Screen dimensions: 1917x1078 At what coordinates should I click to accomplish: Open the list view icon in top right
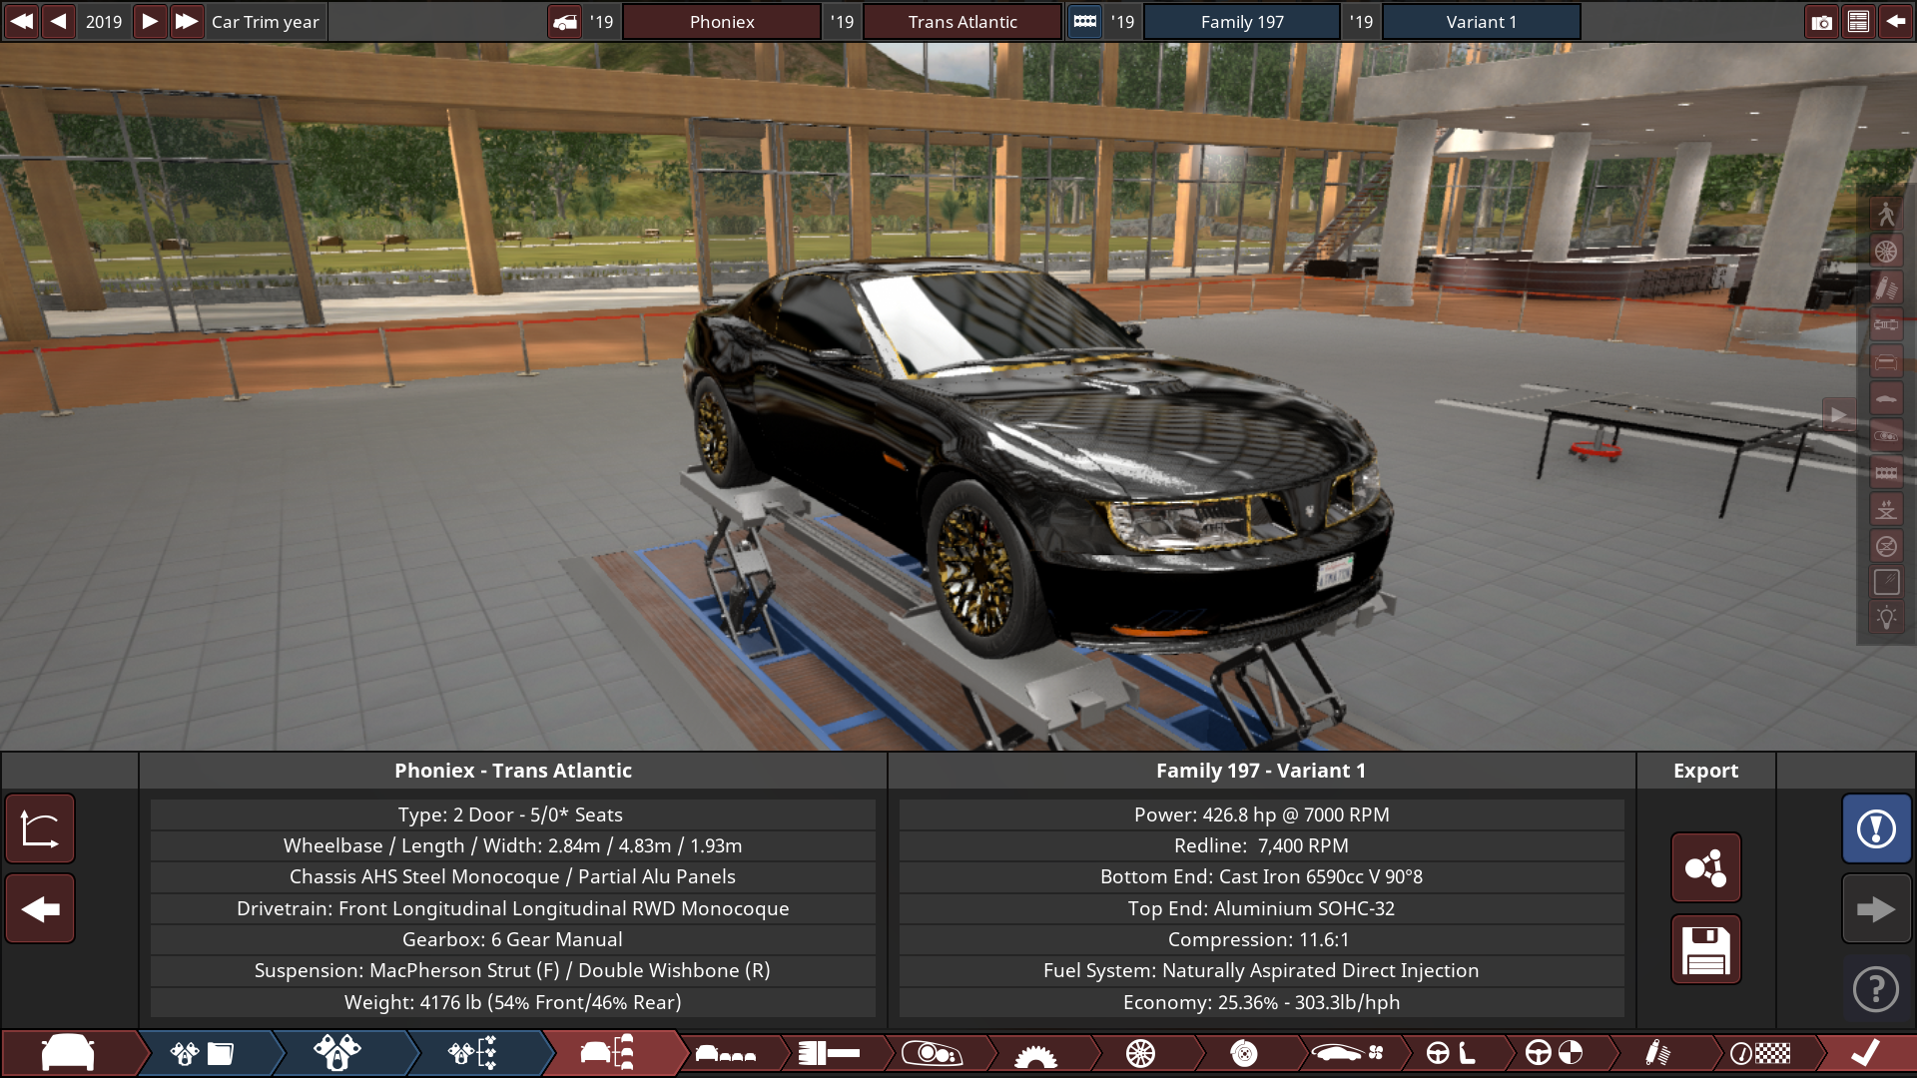(x=1858, y=21)
